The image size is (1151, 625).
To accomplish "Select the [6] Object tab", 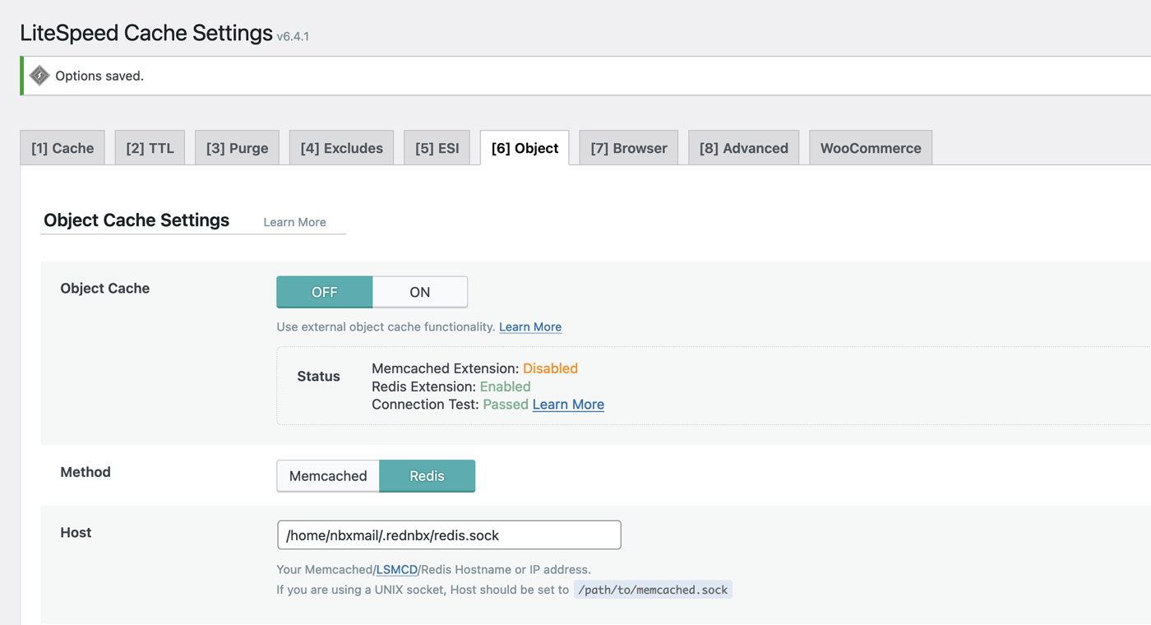I will click(525, 148).
